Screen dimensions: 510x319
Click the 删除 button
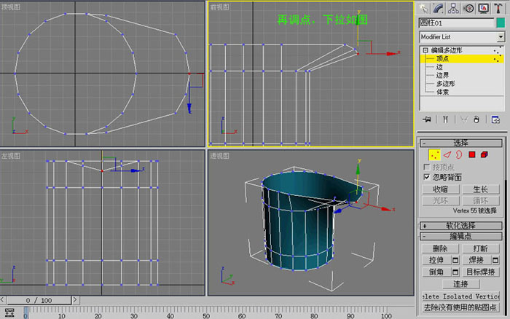point(440,249)
